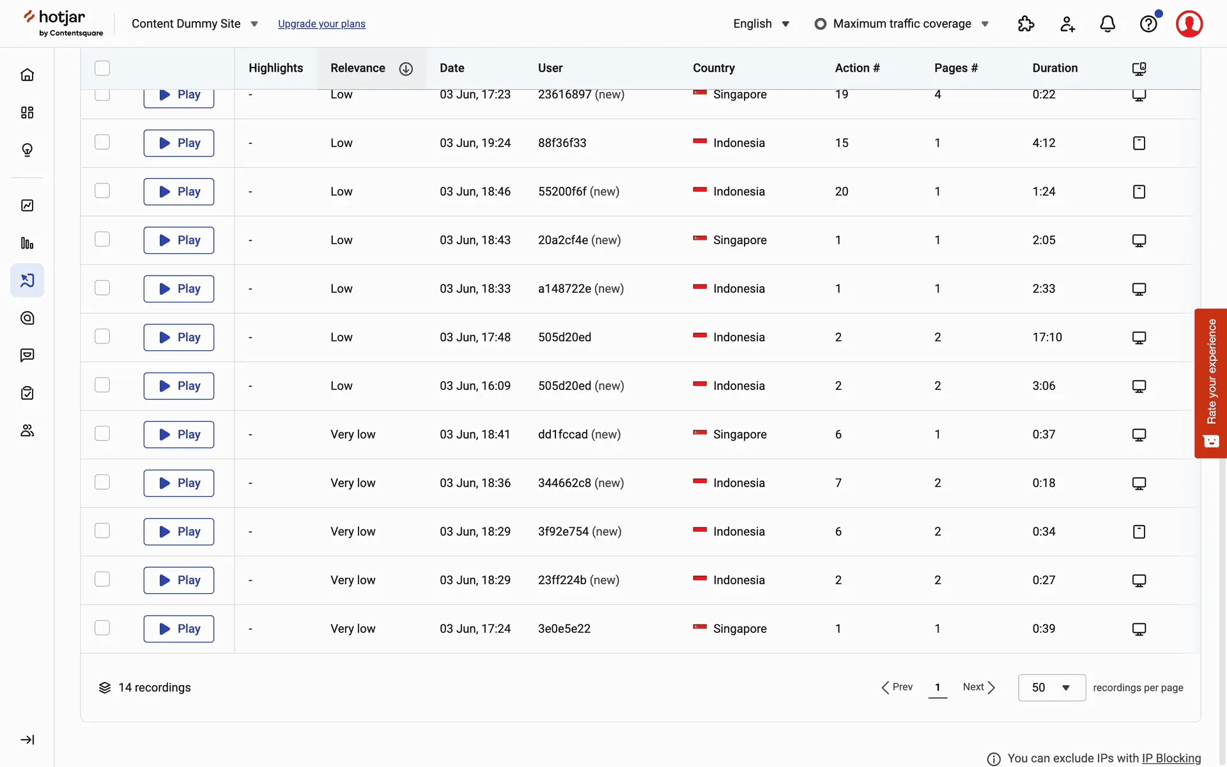The image size is (1227, 767).
Task: Click the notifications bell icon
Action: [1107, 24]
